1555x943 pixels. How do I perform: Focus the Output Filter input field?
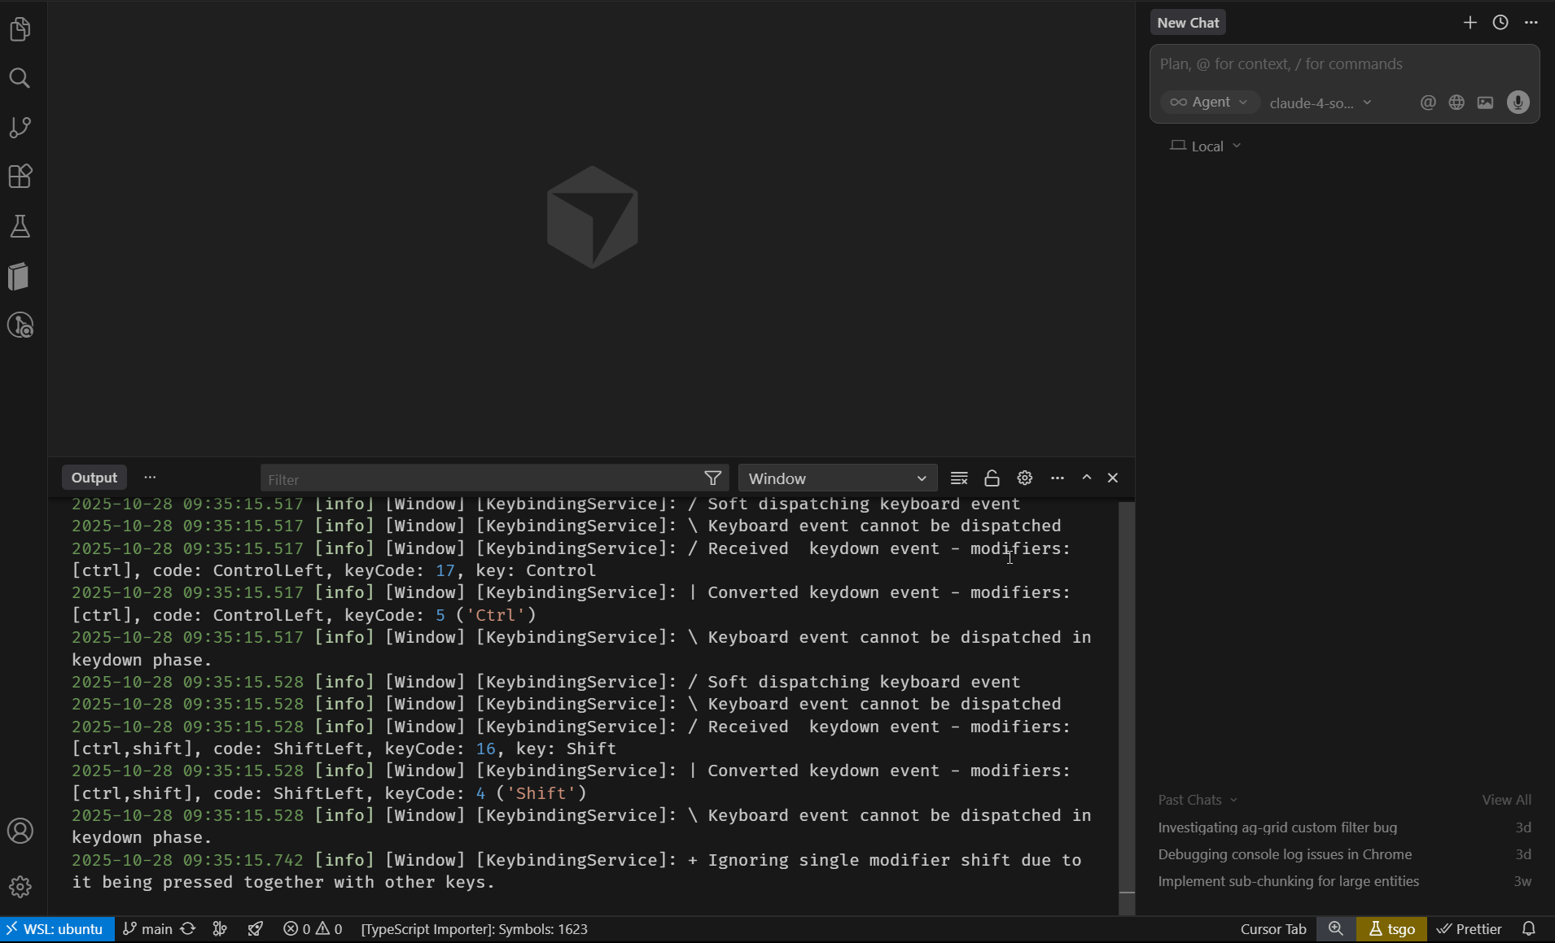coord(482,479)
